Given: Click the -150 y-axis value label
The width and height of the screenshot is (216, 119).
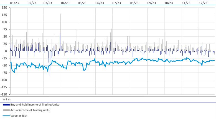Looking at the screenshot, I should click(4, 94).
